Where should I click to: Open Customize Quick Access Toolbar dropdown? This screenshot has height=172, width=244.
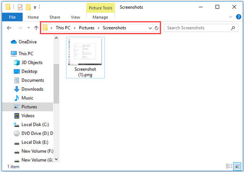pos(35,7)
